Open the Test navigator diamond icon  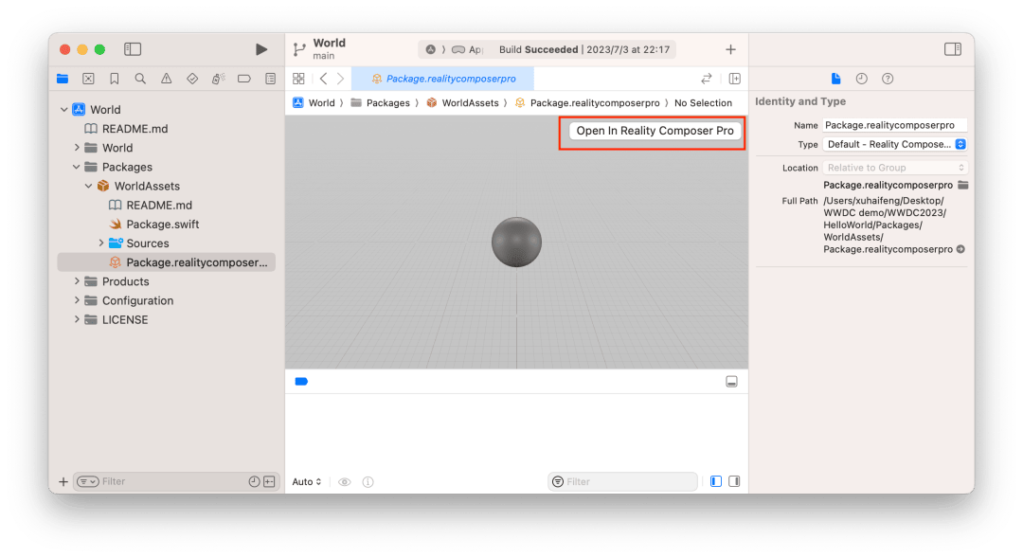(191, 79)
